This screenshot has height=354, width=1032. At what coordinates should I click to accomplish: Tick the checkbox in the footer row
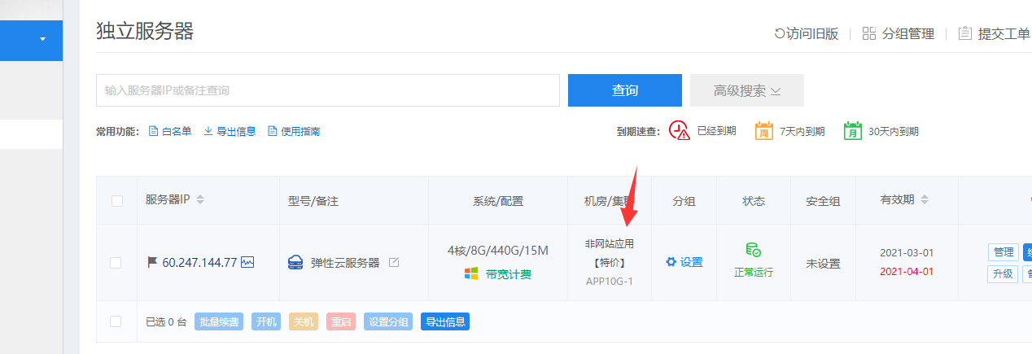pos(116,321)
